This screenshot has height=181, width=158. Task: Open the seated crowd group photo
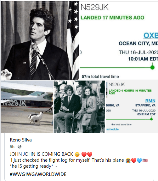[79, 107]
